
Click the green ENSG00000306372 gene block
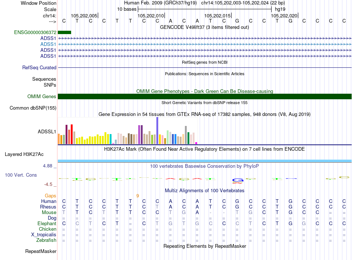point(64,33)
